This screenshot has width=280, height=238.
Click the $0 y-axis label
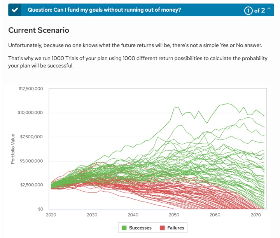tap(40, 209)
